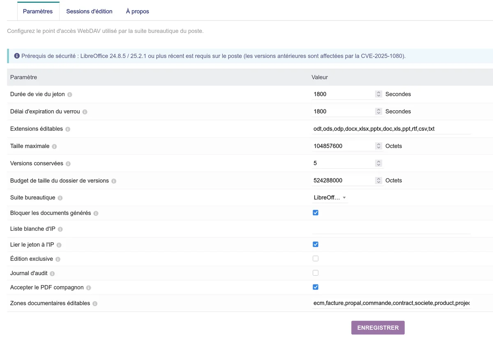493x341 pixels.
Task: Click the Extensions éditables label
Action: (37, 129)
